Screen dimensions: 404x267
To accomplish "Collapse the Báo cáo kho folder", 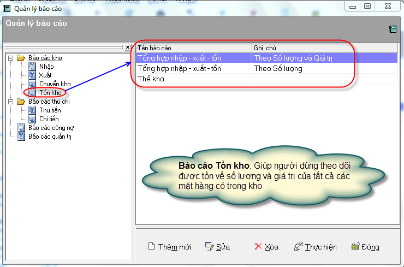I will [x=11, y=58].
